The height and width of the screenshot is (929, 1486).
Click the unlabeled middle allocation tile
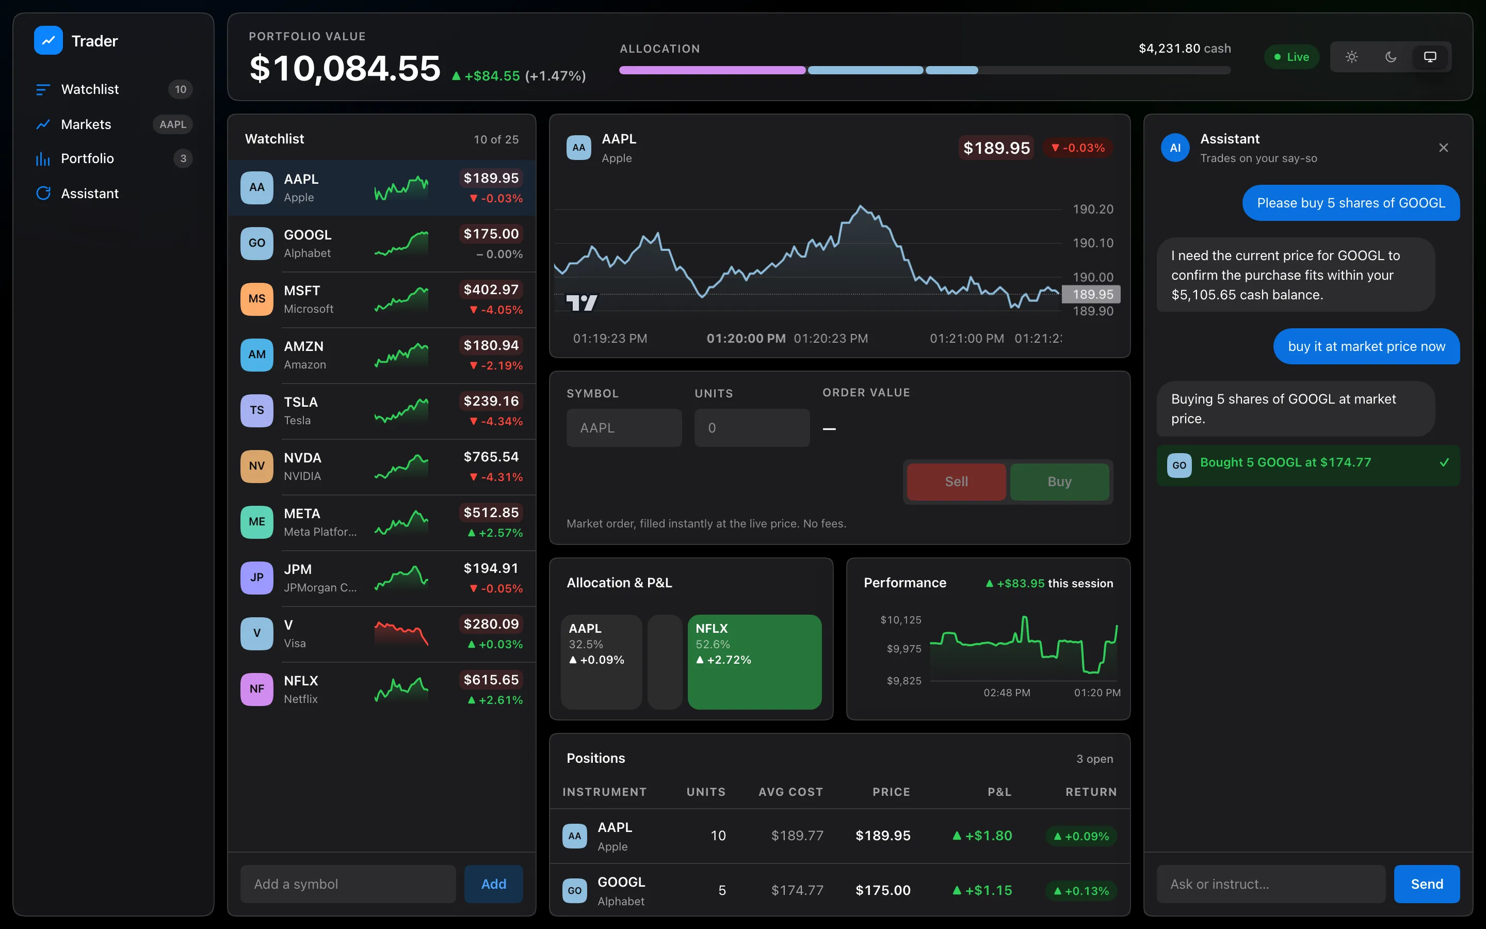665,662
